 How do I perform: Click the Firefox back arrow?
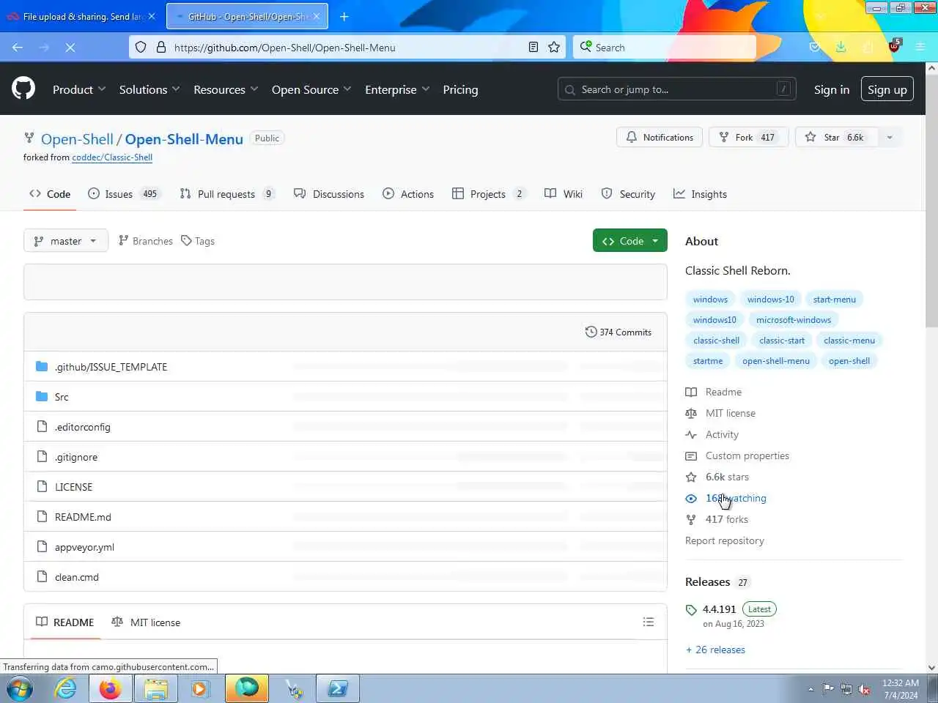18,47
